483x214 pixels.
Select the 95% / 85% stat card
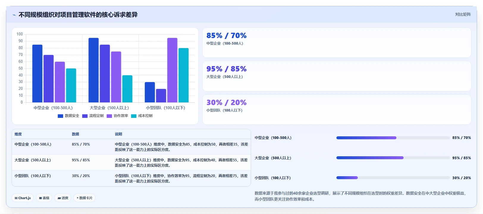[337, 76]
